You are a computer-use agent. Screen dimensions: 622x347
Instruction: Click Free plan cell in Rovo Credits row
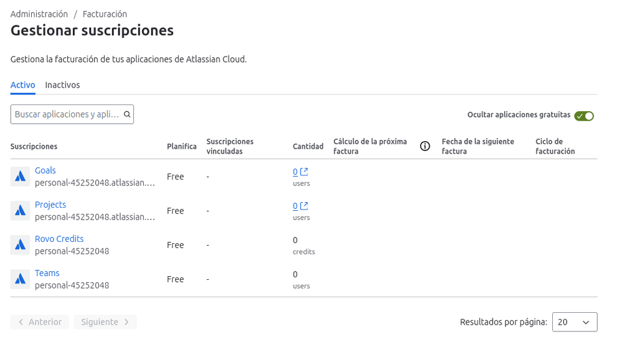tap(176, 245)
